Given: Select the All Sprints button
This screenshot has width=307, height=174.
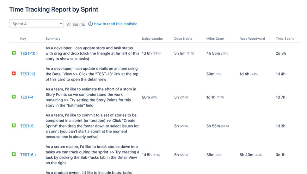Looking at the screenshot, I should [x=76, y=24].
